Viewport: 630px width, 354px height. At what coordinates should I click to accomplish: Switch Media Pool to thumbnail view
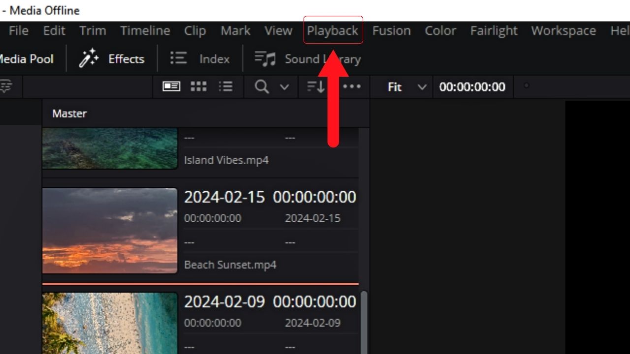click(x=198, y=87)
